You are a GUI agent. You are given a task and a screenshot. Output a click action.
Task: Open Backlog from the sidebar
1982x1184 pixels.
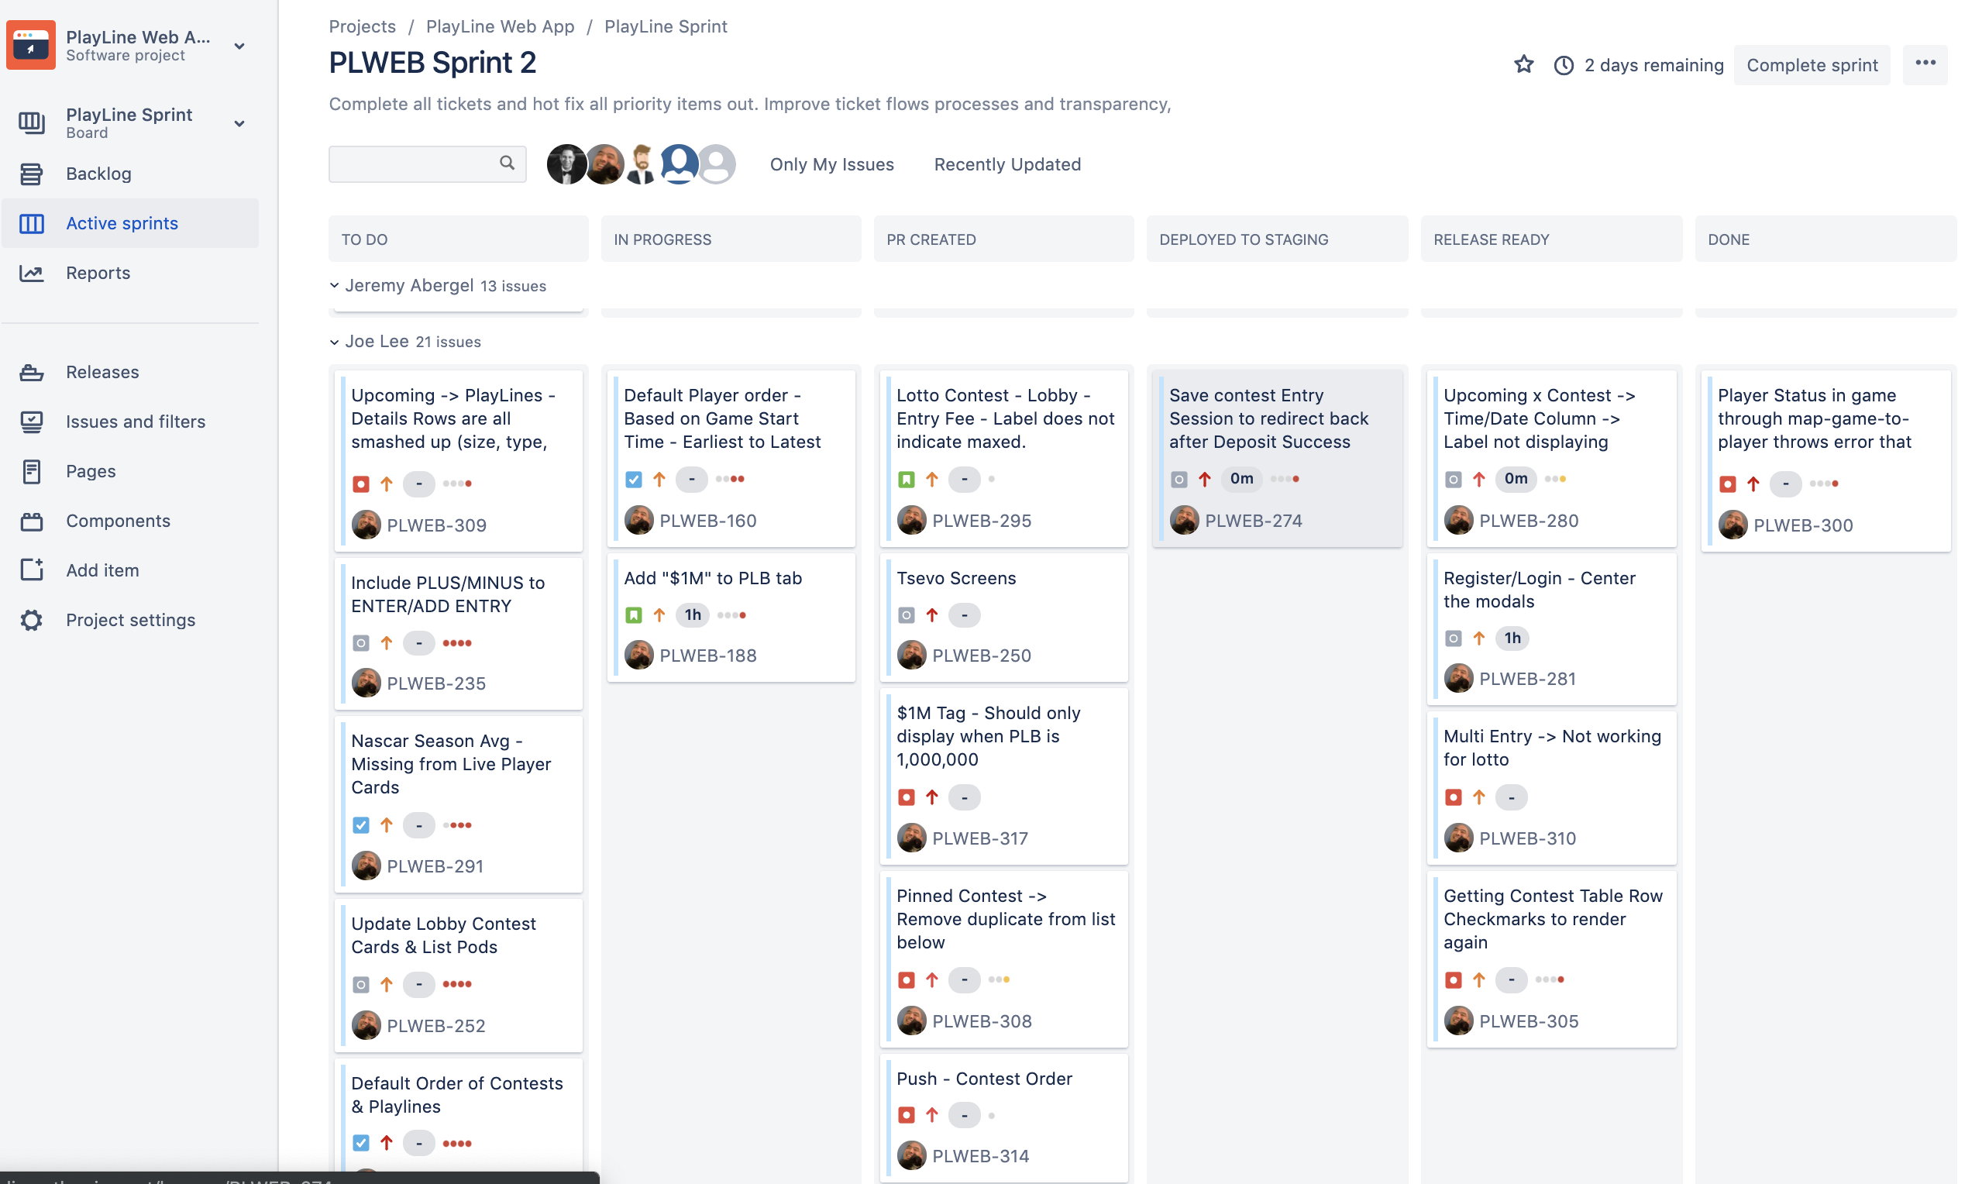pos(98,173)
